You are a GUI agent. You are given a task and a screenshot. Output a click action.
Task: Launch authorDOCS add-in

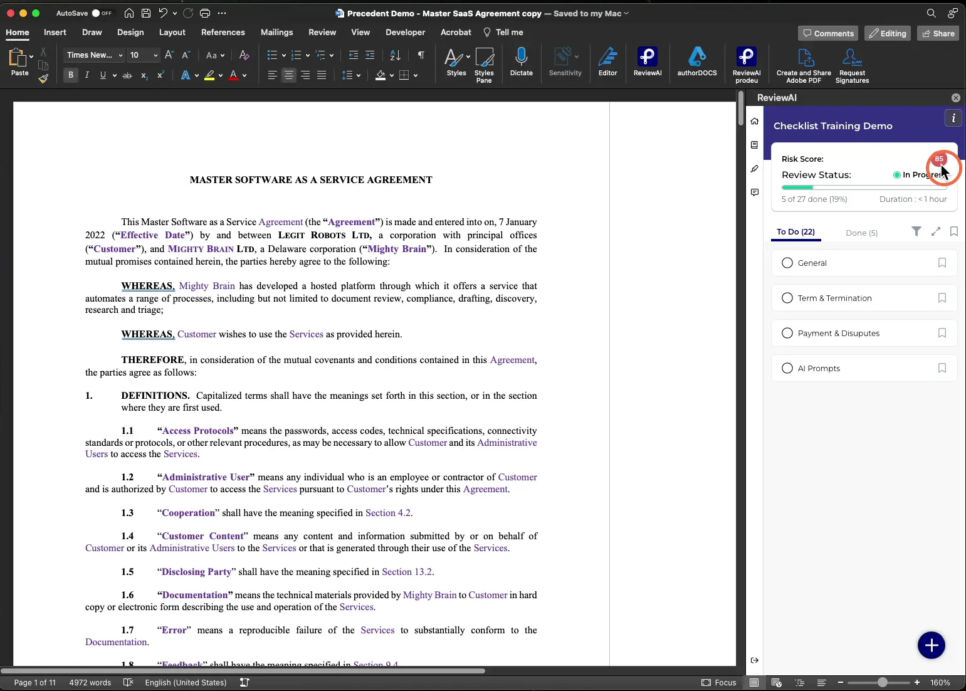click(696, 62)
